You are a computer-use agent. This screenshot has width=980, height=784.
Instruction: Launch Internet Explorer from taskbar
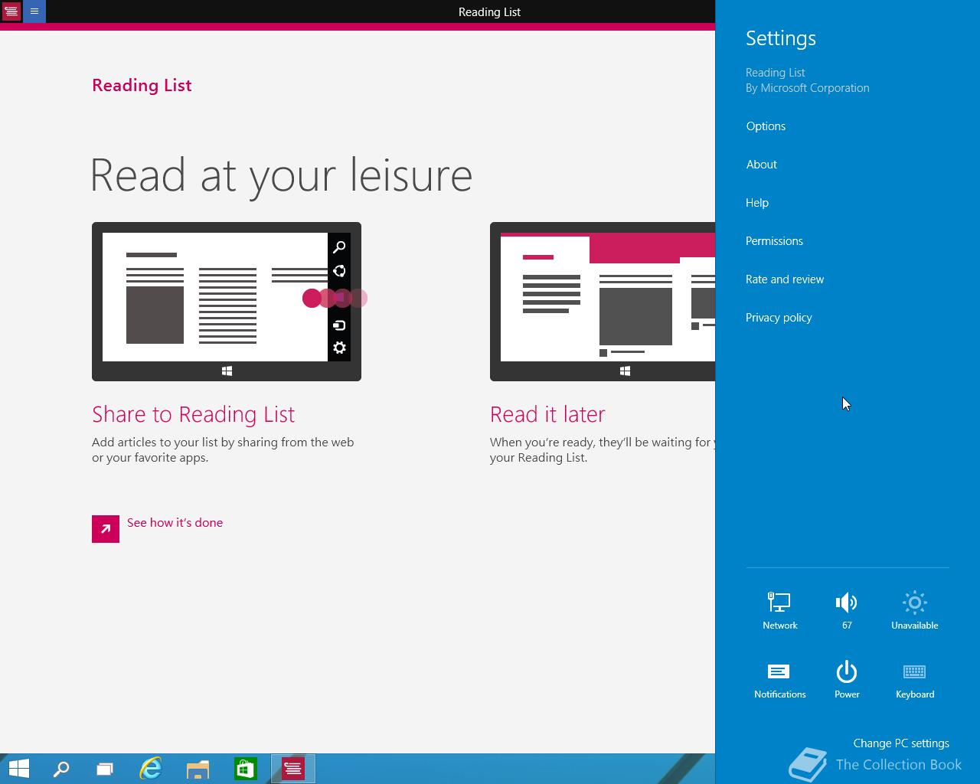151,769
